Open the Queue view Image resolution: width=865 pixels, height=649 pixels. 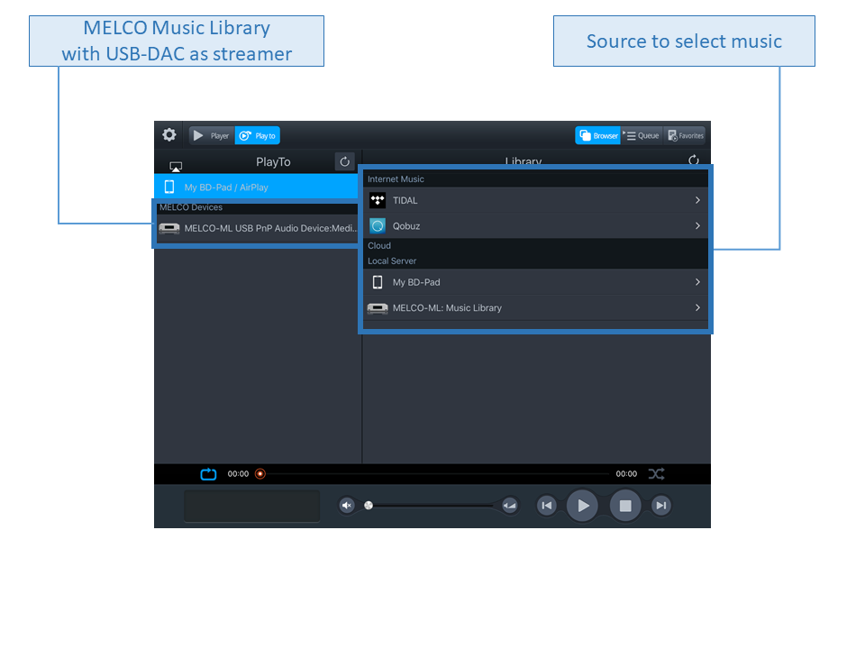click(x=642, y=136)
